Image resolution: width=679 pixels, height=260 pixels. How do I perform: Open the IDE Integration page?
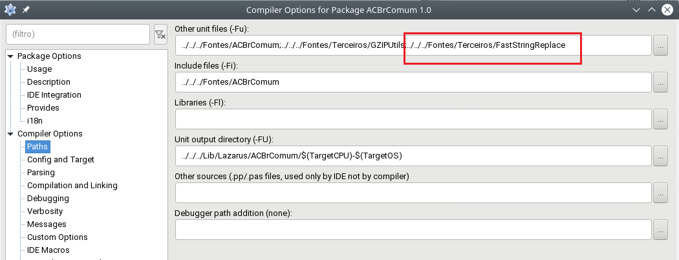(54, 95)
